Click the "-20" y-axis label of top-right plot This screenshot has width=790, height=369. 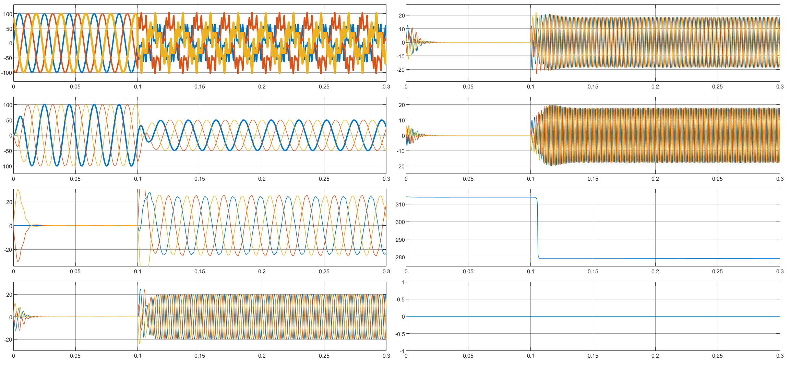(x=401, y=70)
